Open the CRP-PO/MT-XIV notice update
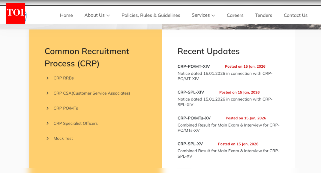This screenshot has height=173, width=321. [x=193, y=66]
